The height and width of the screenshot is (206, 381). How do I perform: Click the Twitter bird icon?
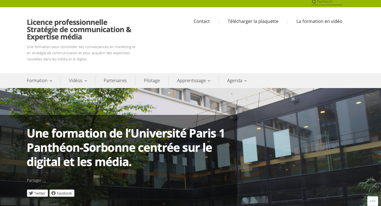click(31, 193)
